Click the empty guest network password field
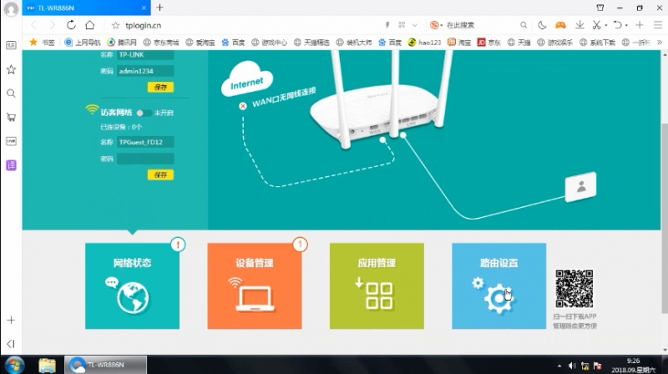The image size is (668, 374). (145, 159)
